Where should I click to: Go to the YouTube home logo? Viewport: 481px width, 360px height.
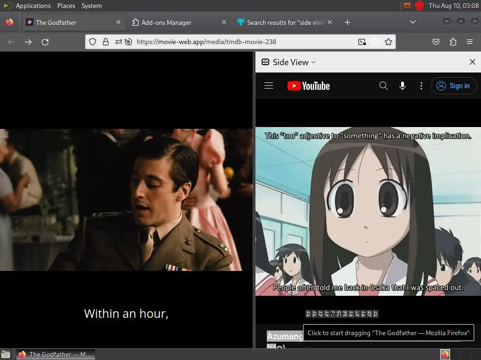pyautogui.click(x=309, y=86)
